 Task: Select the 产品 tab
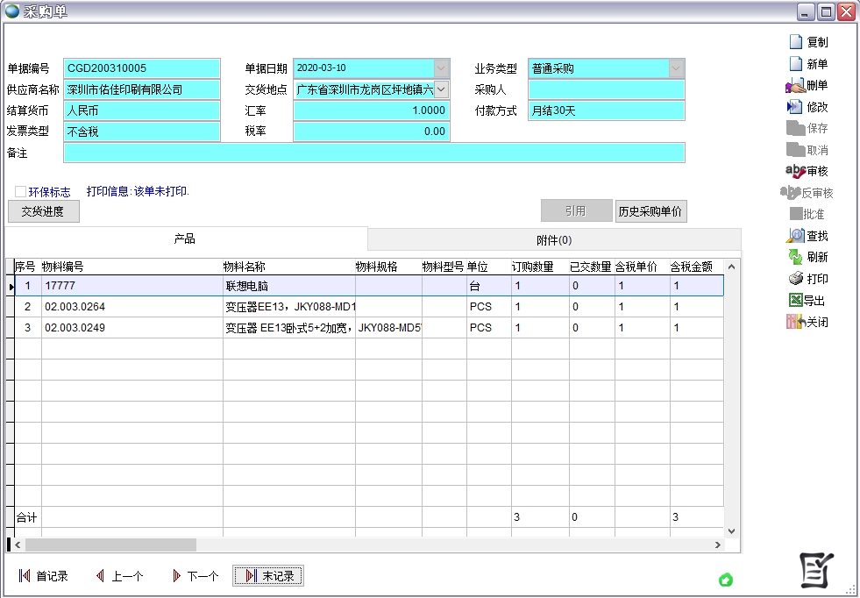pos(184,240)
